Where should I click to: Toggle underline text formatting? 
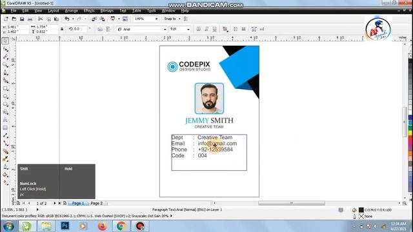pos(215,29)
